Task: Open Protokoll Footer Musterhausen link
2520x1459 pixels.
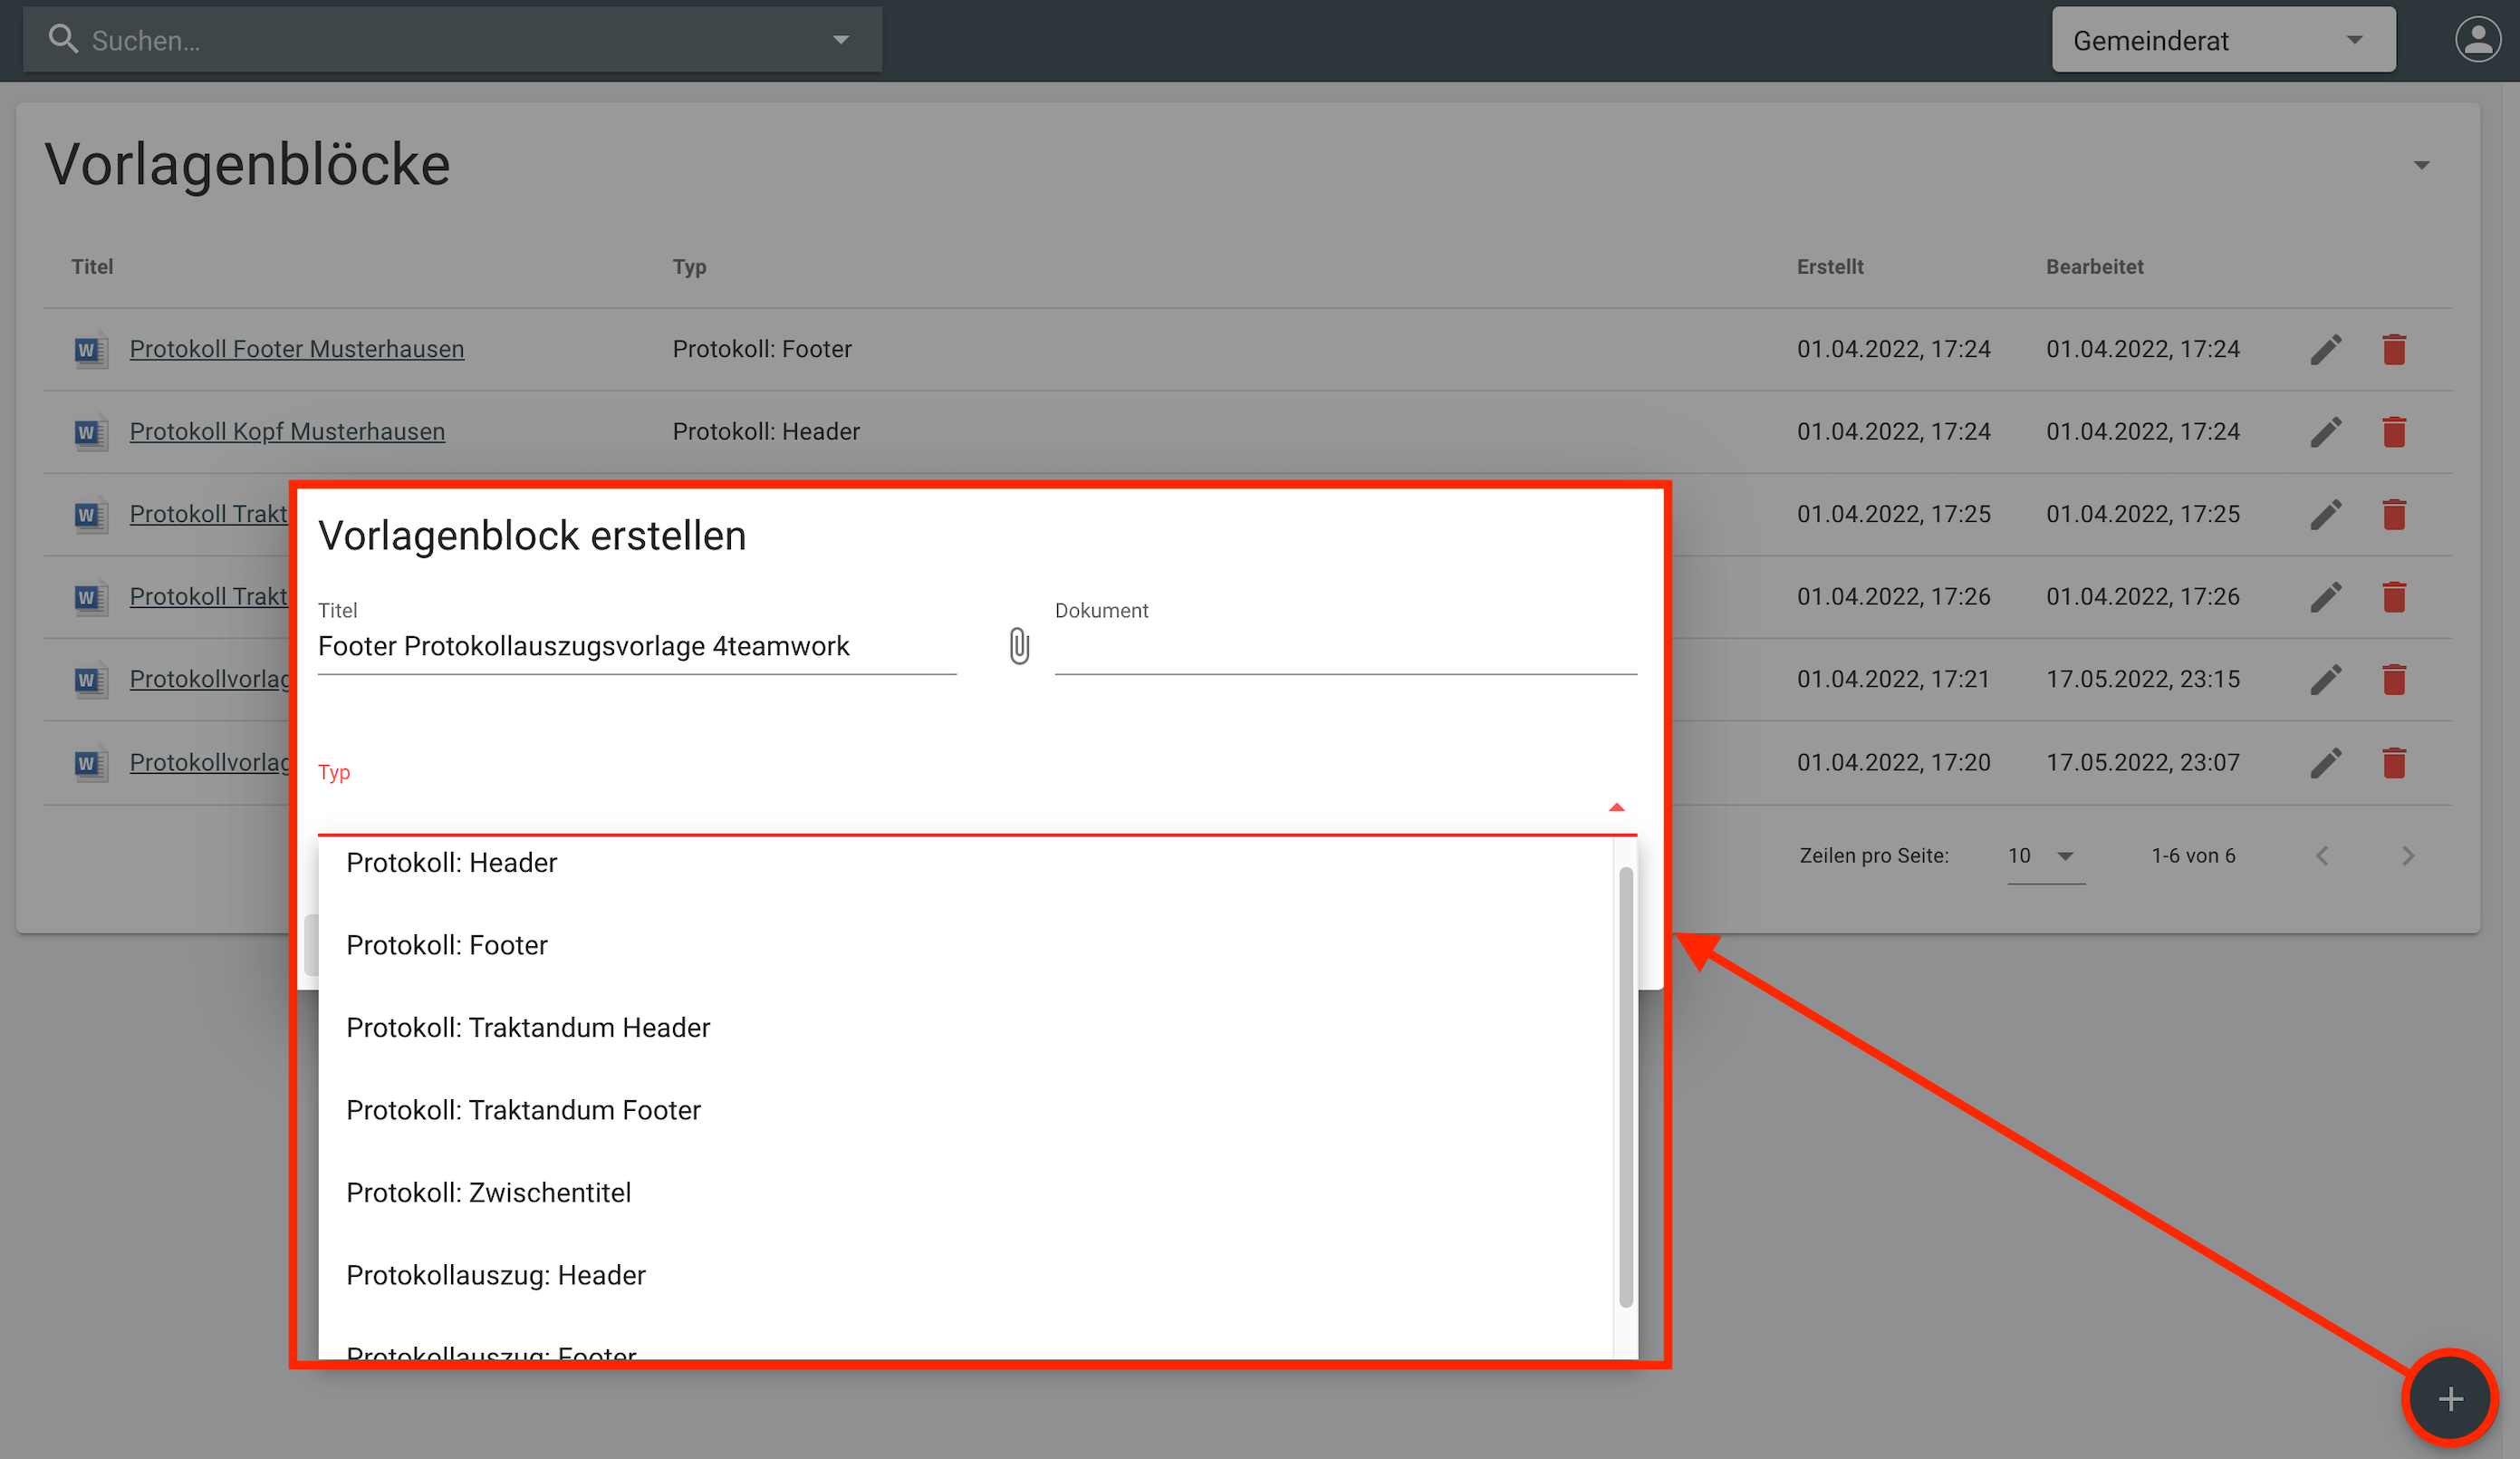Action: click(x=296, y=349)
